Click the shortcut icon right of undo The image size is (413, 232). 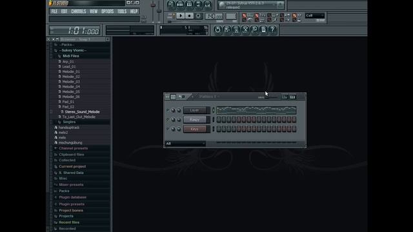pos(227,30)
